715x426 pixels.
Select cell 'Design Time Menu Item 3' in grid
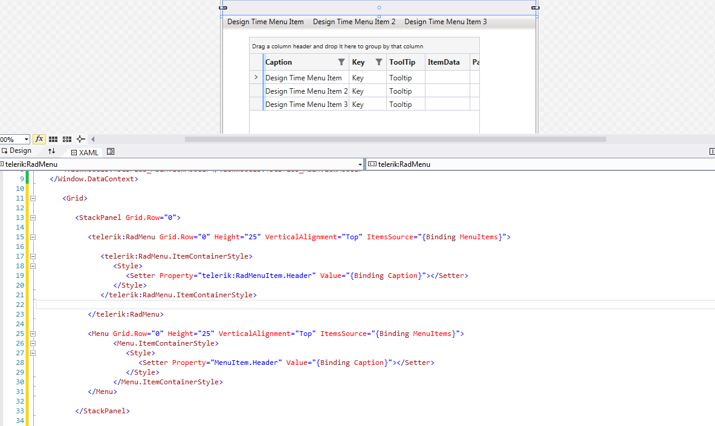306,105
